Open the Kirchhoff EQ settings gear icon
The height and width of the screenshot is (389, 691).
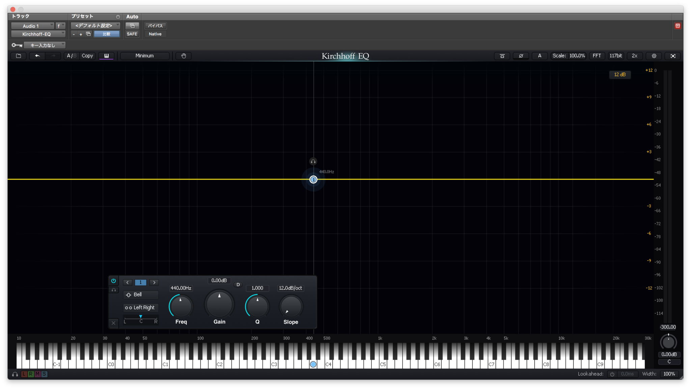click(654, 56)
